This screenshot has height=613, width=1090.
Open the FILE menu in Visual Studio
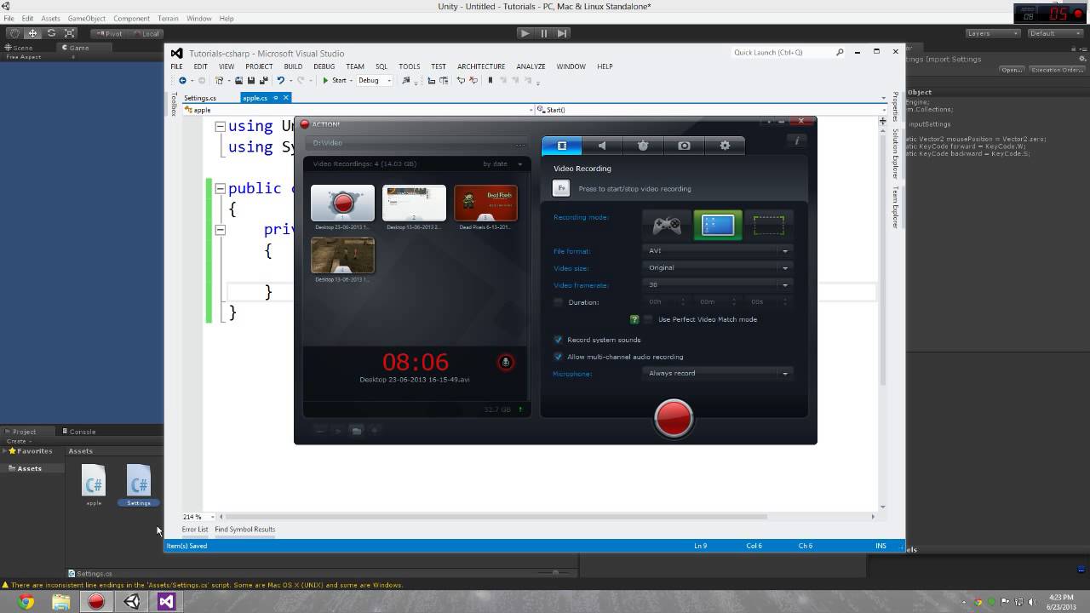[x=176, y=66]
